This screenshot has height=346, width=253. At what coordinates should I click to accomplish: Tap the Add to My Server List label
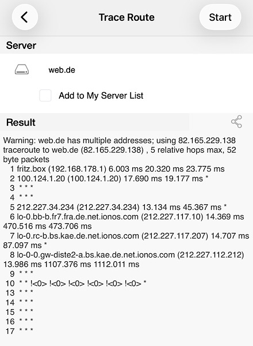[x=101, y=96]
